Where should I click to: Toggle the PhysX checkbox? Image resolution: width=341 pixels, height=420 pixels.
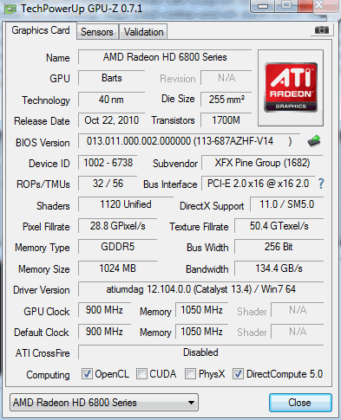pyautogui.click(x=190, y=374)
